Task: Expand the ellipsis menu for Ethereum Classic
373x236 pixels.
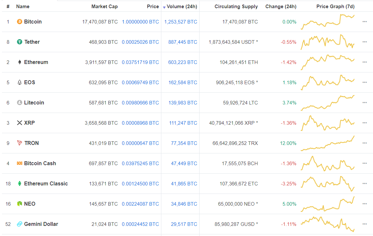Action: (365, 184)
